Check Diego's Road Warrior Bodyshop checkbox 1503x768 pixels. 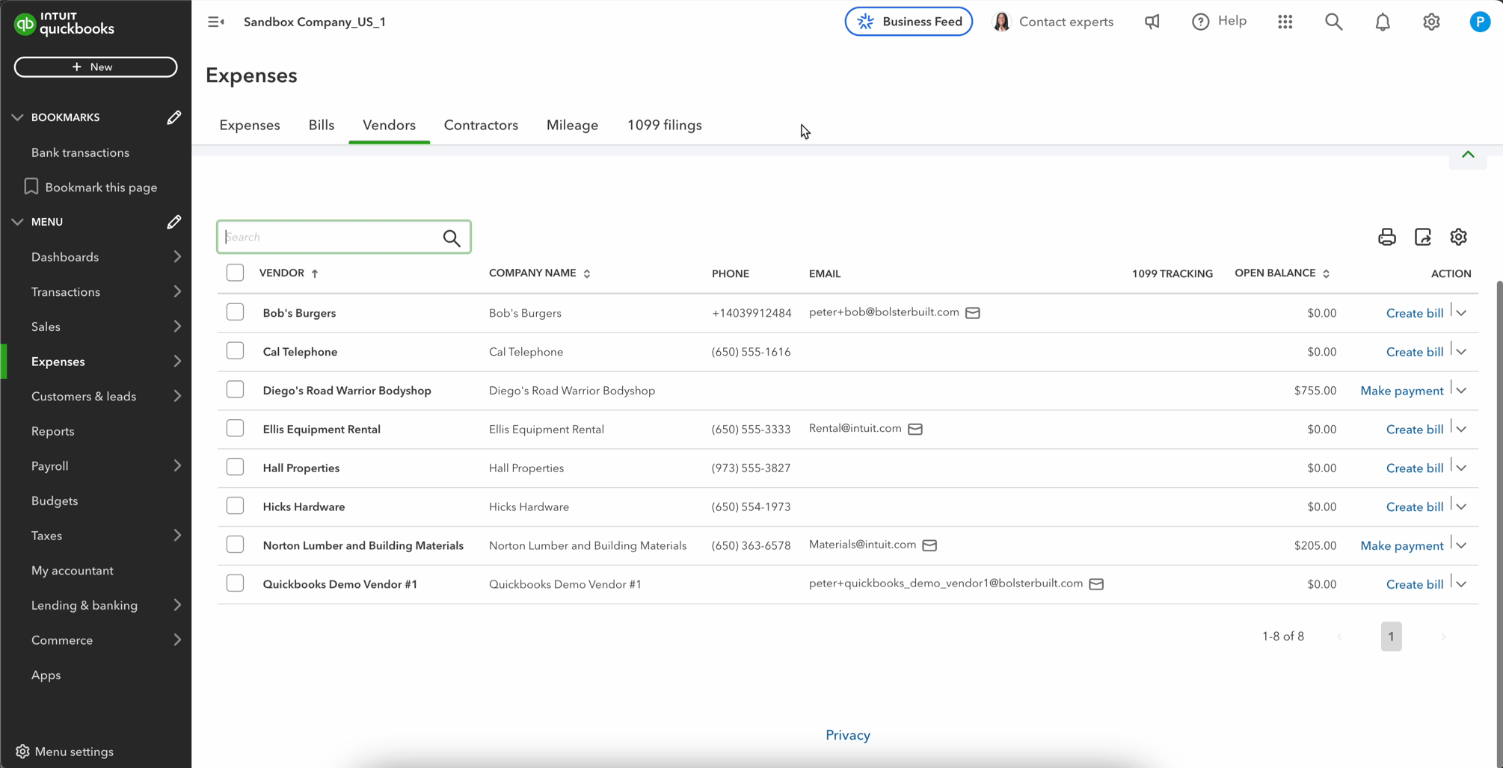click(235, 389)
